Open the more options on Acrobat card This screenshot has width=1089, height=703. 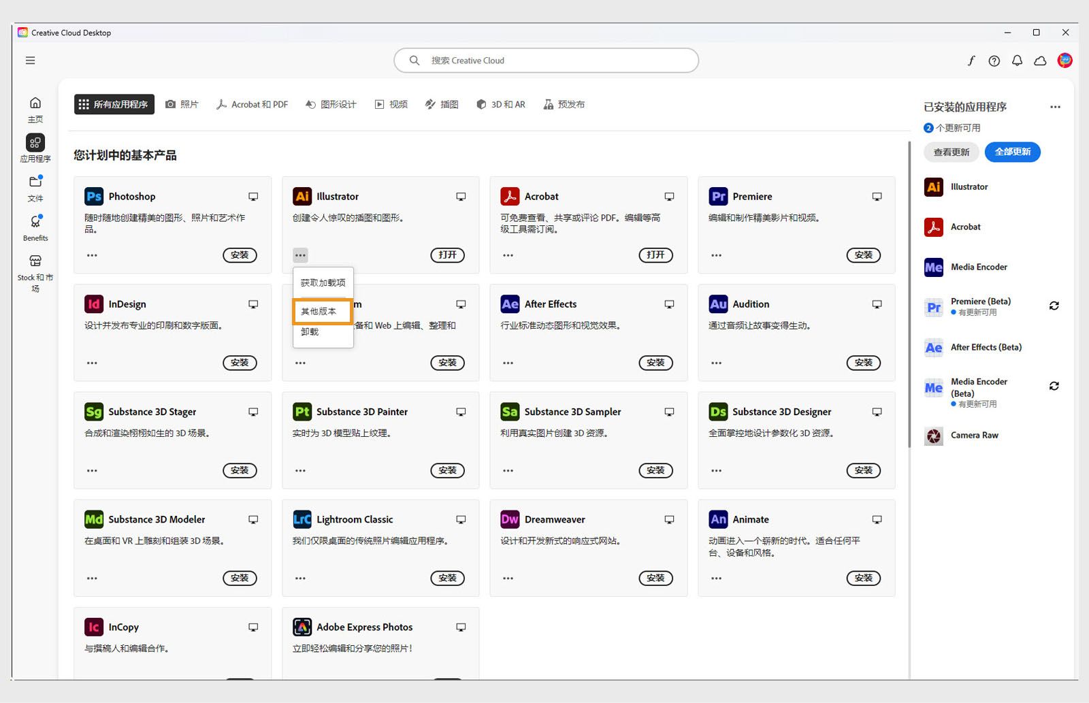(508, 255)
